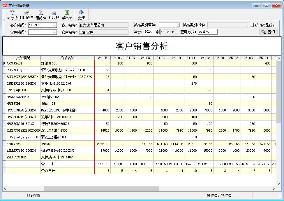The width and height of the screenshot is (284, 201).
Task: Click the 打印F9 print icon
Action: click(54, 13)
